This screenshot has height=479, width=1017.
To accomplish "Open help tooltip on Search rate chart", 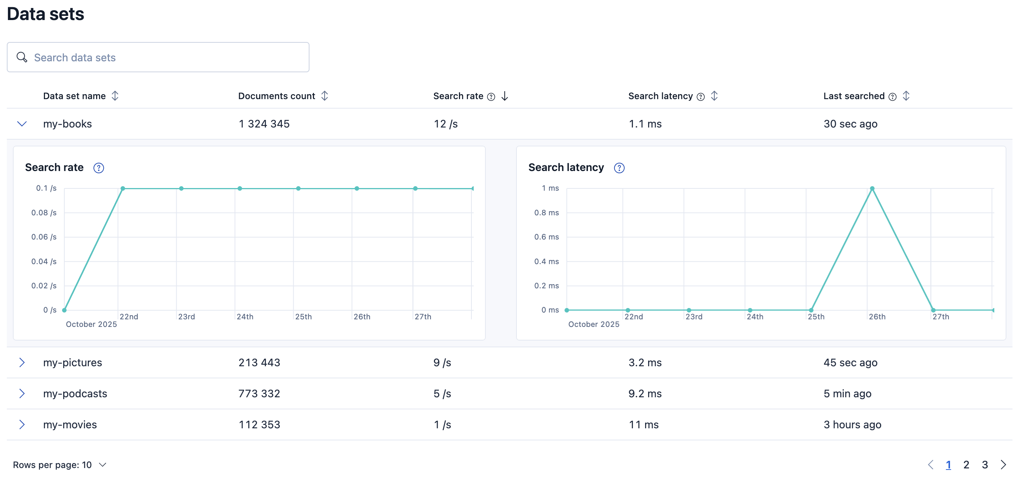I will pos(98,168).
